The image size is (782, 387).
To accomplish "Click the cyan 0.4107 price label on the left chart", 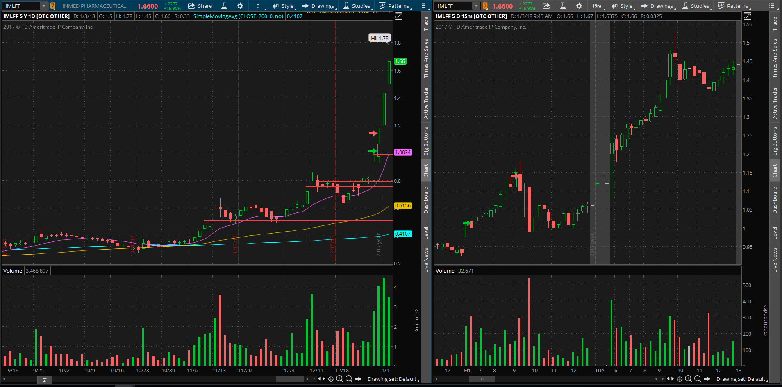I will (402, 234).
